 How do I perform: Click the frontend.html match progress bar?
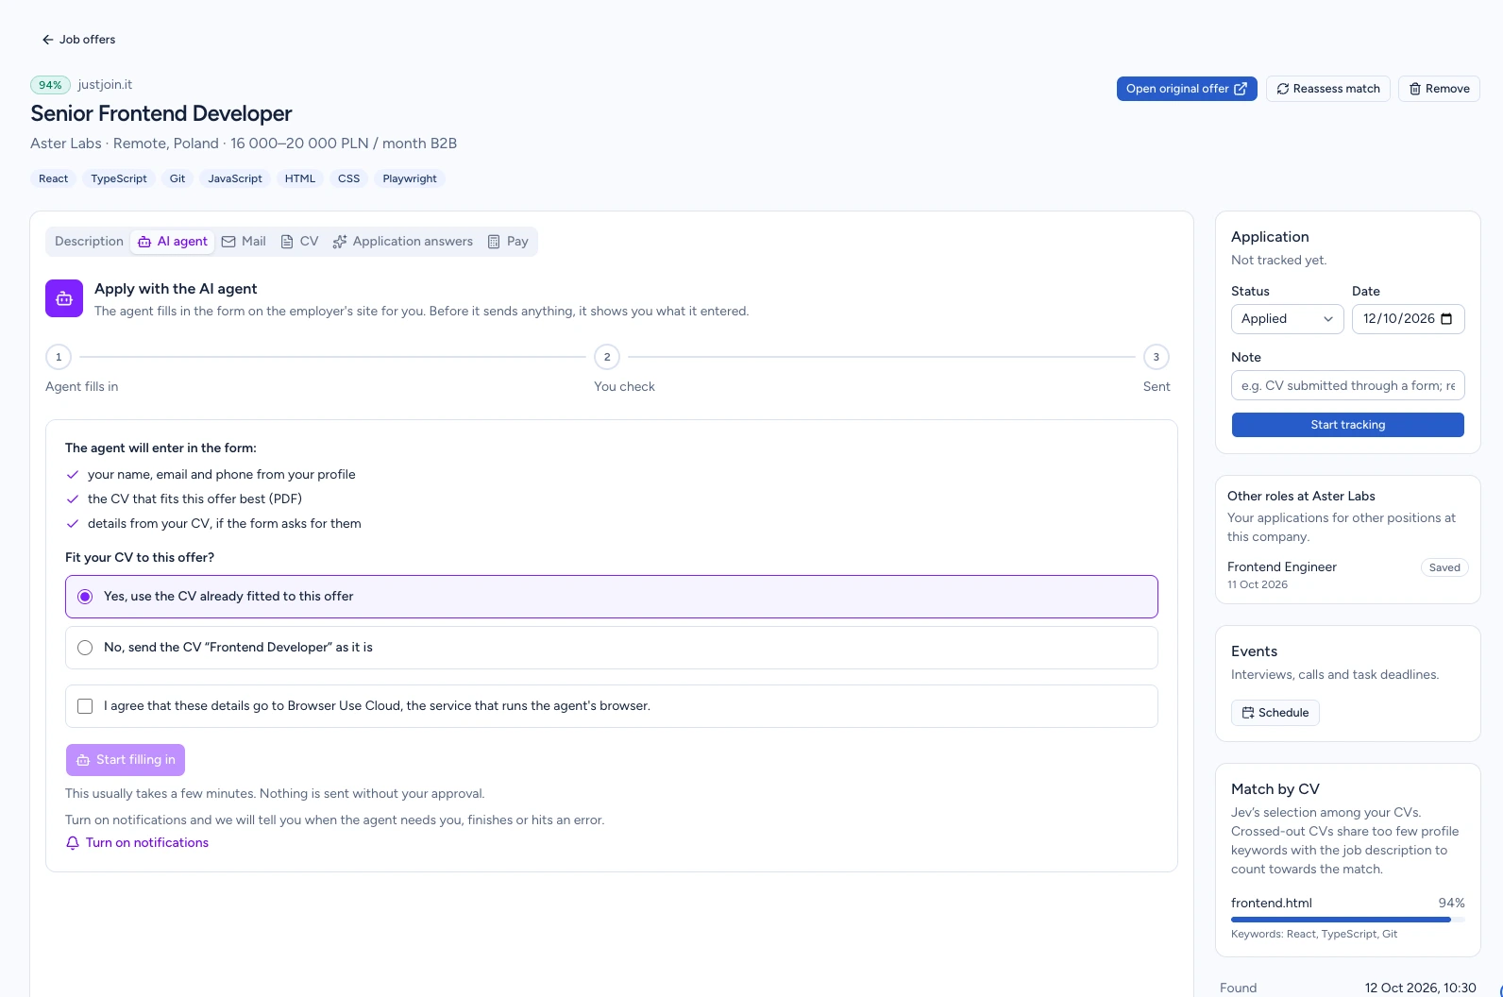pos(1348,920)
